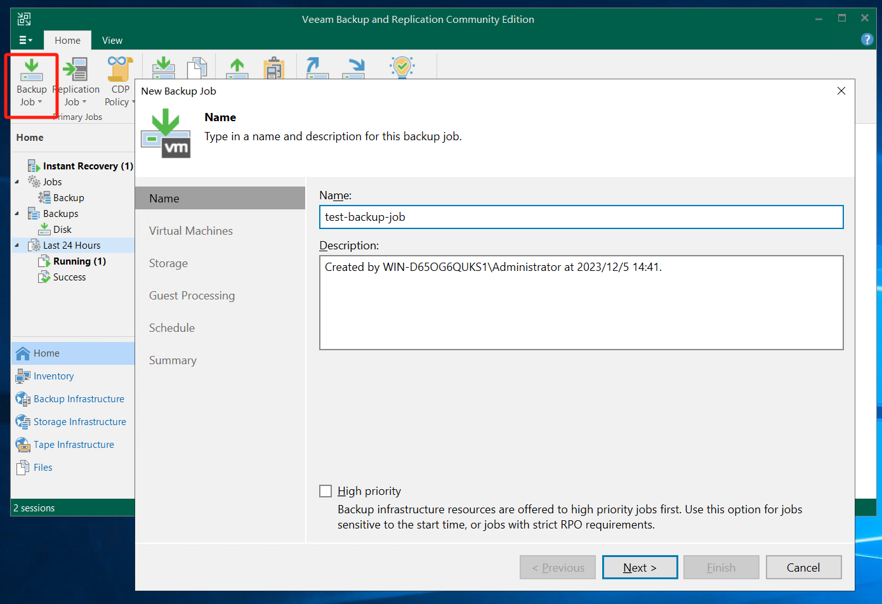Open the blue help question-mark icon
This screenshot has height=604, width=882.
tap(867, 39)
